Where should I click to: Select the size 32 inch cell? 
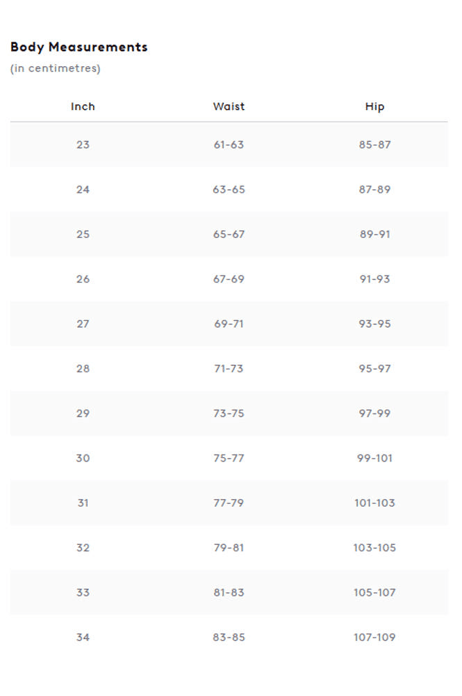click(x=83, y=548)
